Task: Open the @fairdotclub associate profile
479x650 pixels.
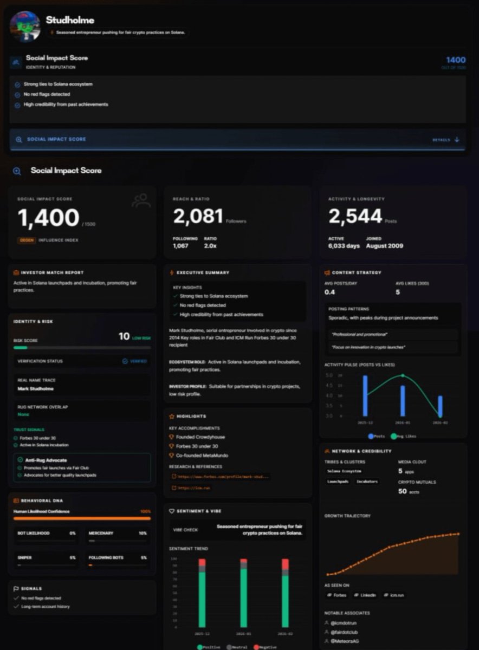Action: coord(345,632)
